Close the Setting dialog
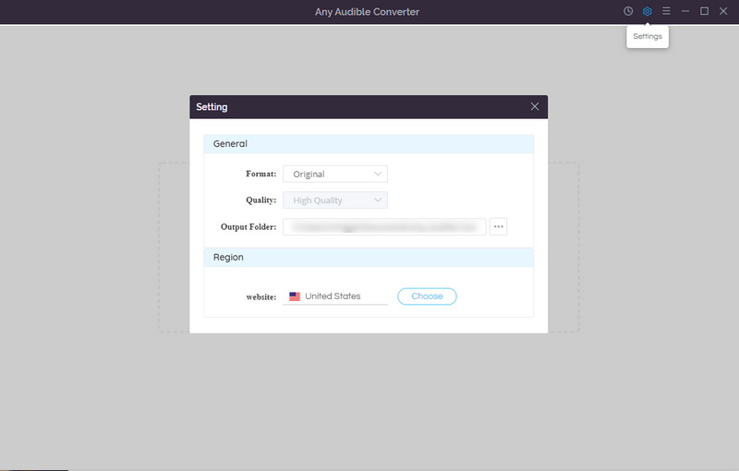739x471 pixels. tap(535, 106)
